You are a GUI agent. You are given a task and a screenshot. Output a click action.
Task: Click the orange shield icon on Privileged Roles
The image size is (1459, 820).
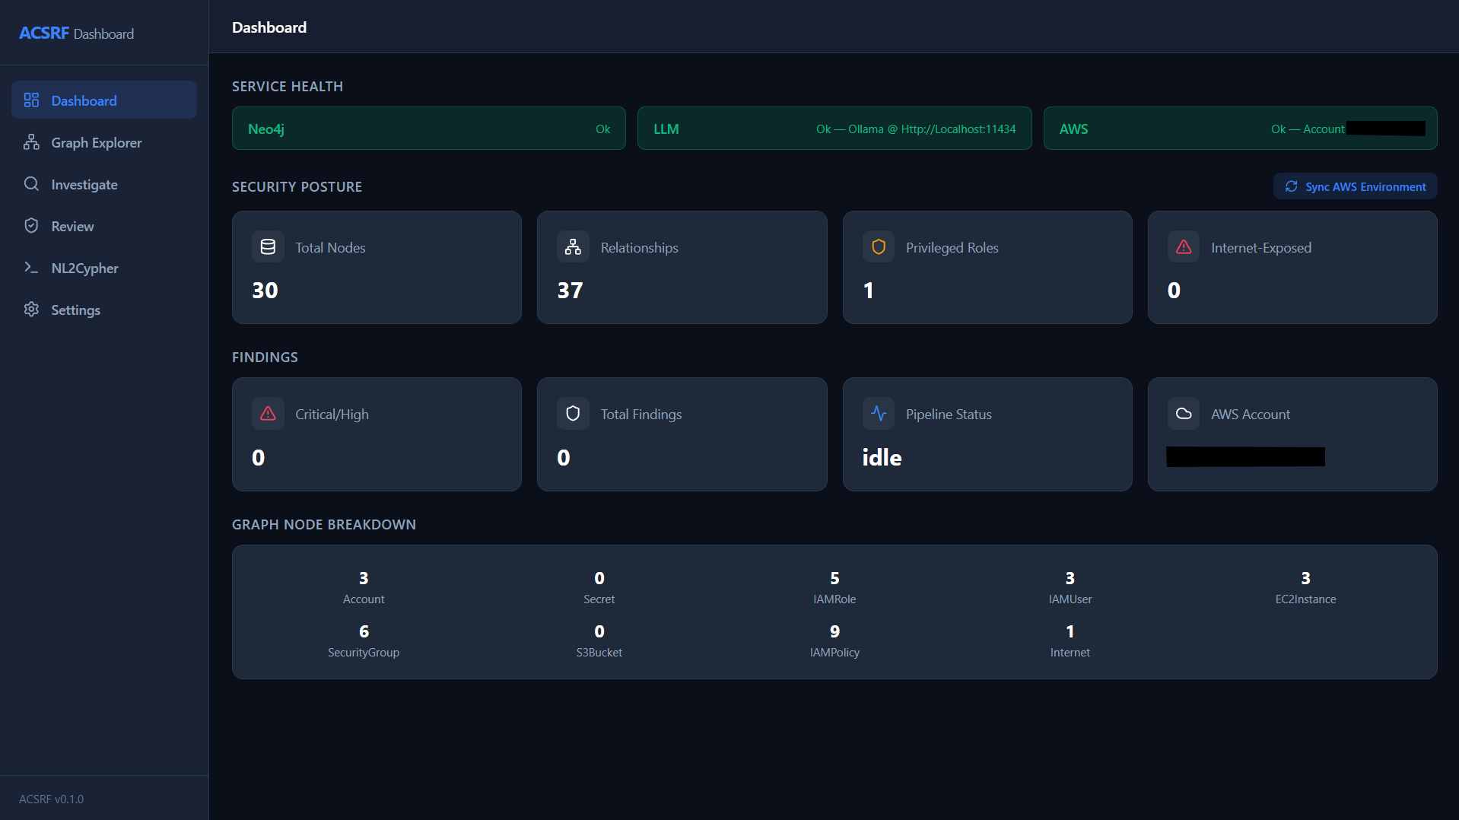(x=879, y=247)
